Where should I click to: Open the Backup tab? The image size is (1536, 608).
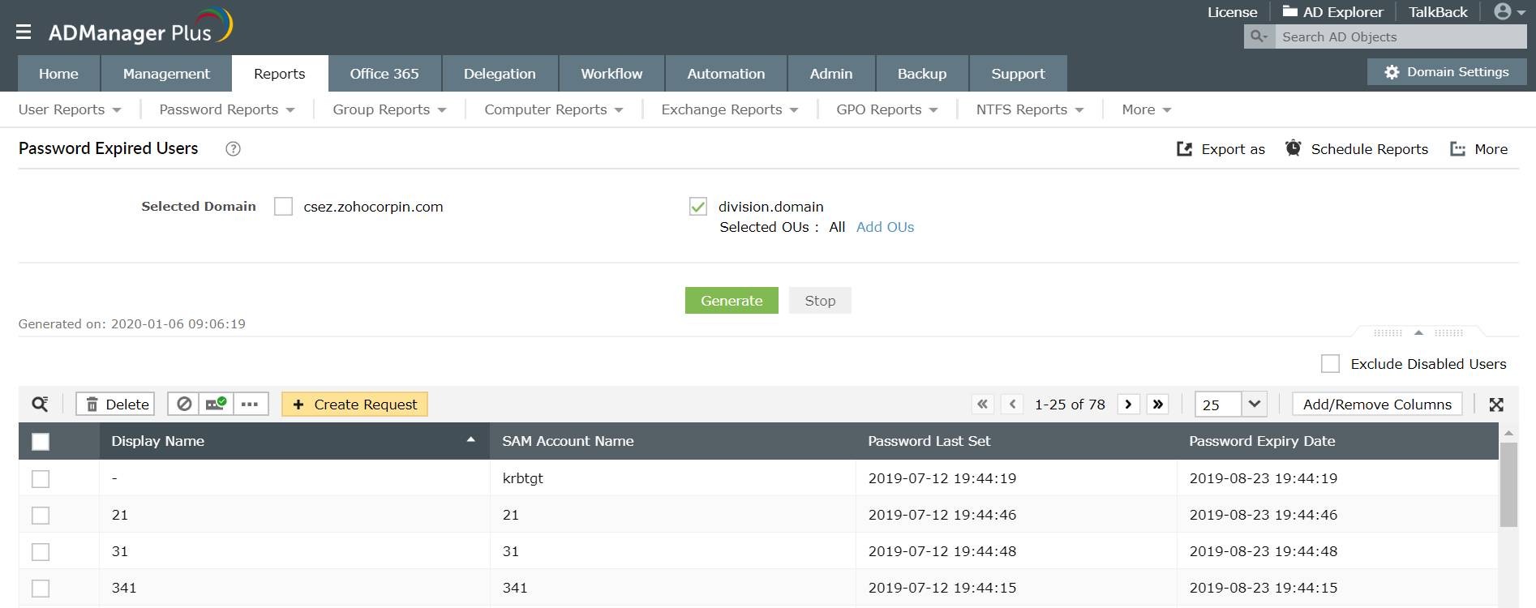click(922, 74)
